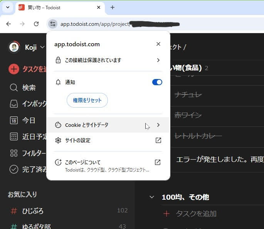Open サイトの設定 site settings
Image resolution: width=264 pixels, height=229 pixels.
tap(108, 140)
